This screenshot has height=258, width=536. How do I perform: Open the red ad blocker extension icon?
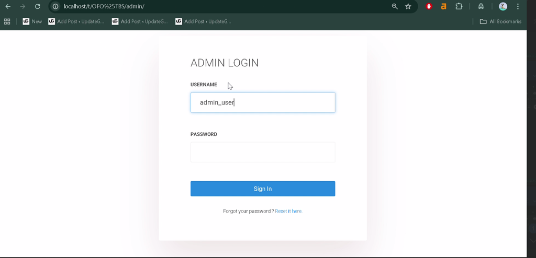click(x=429, y=6)
